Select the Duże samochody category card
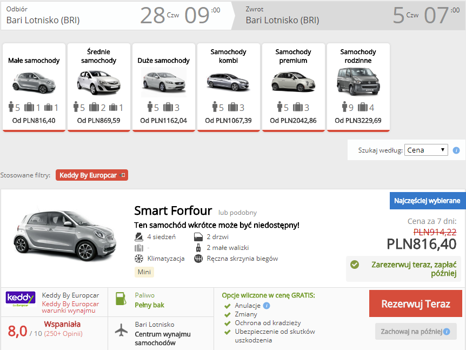Viewport: 466px width, 350px height. pos(163,87)
